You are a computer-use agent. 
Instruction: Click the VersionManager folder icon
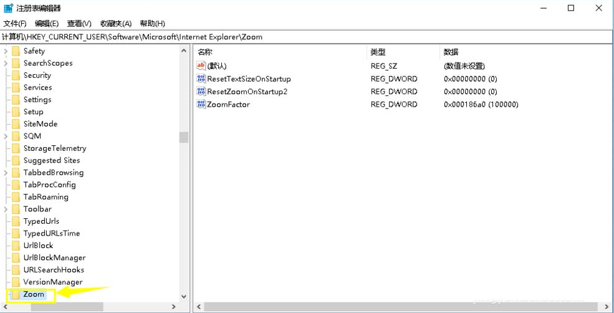click(x=16, y=282)
